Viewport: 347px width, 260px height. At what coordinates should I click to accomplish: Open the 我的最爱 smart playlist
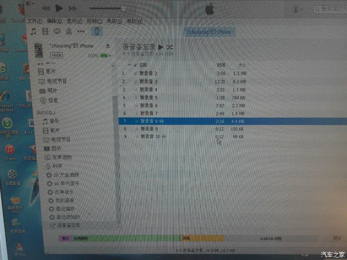tap(61, 201)
